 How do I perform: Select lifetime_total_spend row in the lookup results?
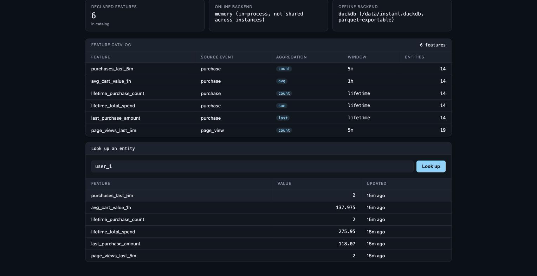coord(268,232)
